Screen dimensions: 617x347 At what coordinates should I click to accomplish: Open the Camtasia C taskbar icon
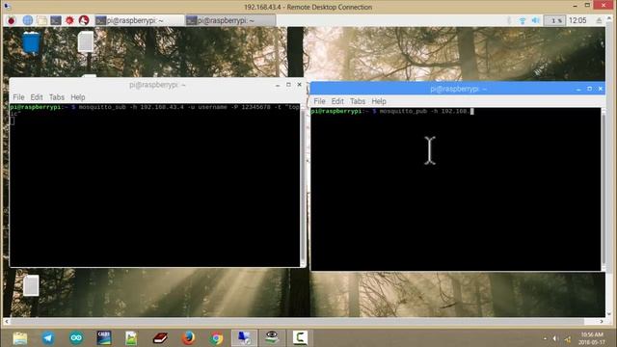(x=300, y=338)
